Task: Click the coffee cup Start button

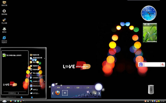Action: pos(4,101)
